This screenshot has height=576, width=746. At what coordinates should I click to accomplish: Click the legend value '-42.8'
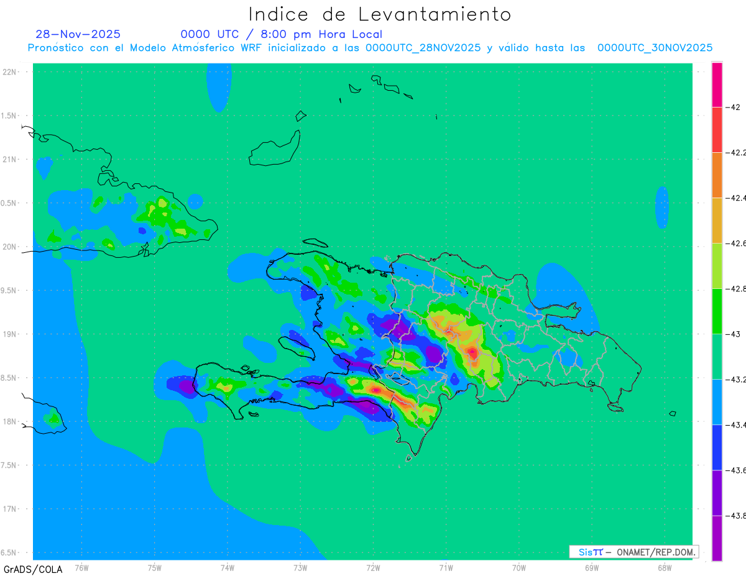737,289
